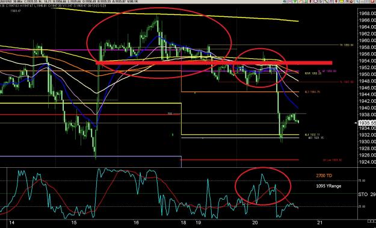376x228 pixels.
Task: Click date label 19 on time axis
Action: (x=199, y=223)
